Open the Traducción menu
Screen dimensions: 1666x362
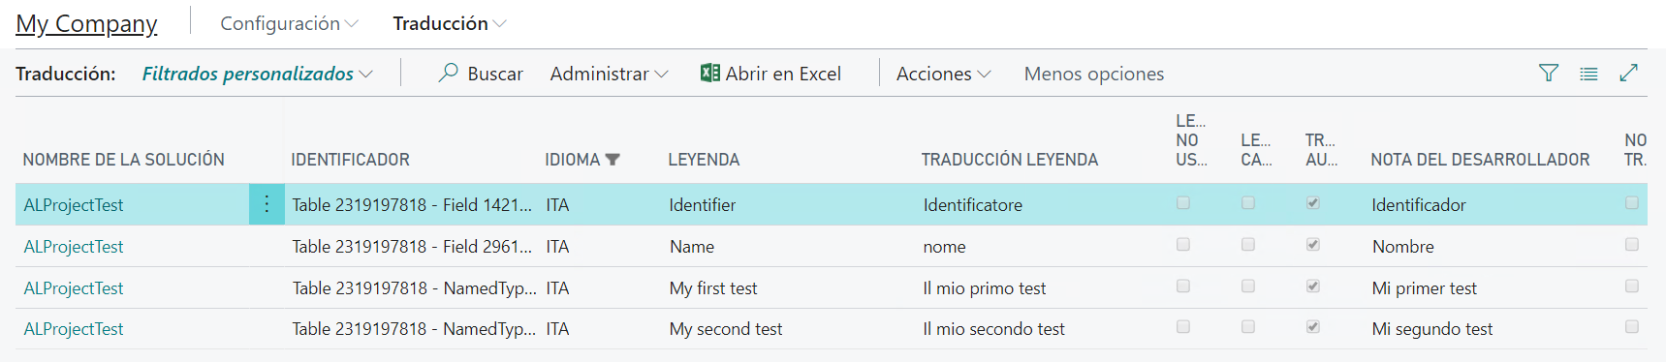(x=450, y=23)
